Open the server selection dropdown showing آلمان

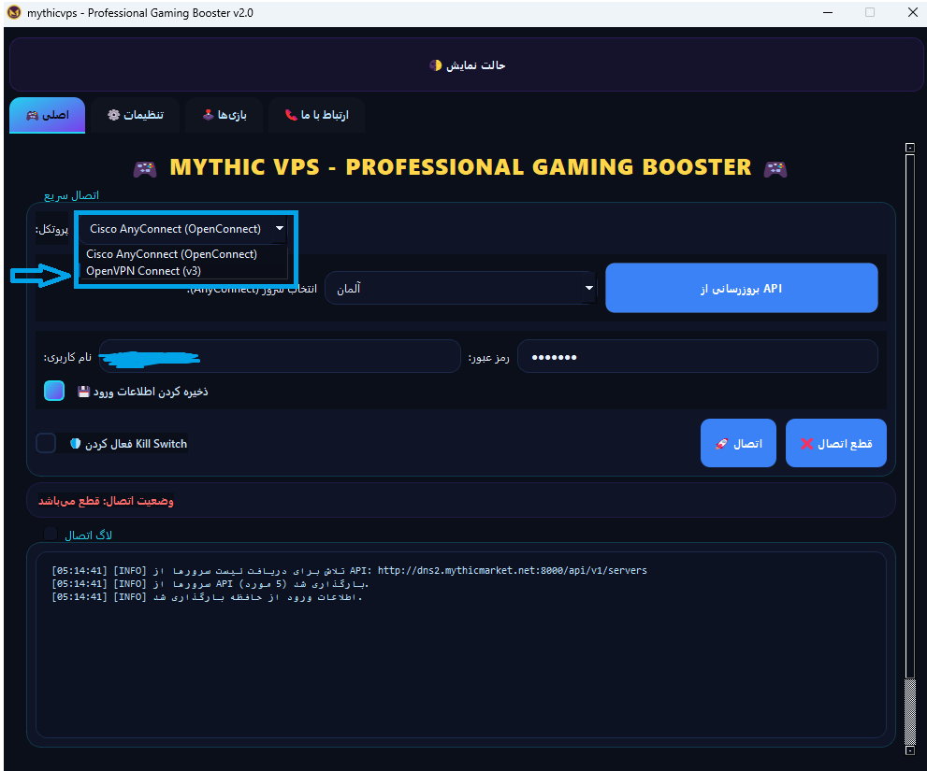[x=460, y=289]
